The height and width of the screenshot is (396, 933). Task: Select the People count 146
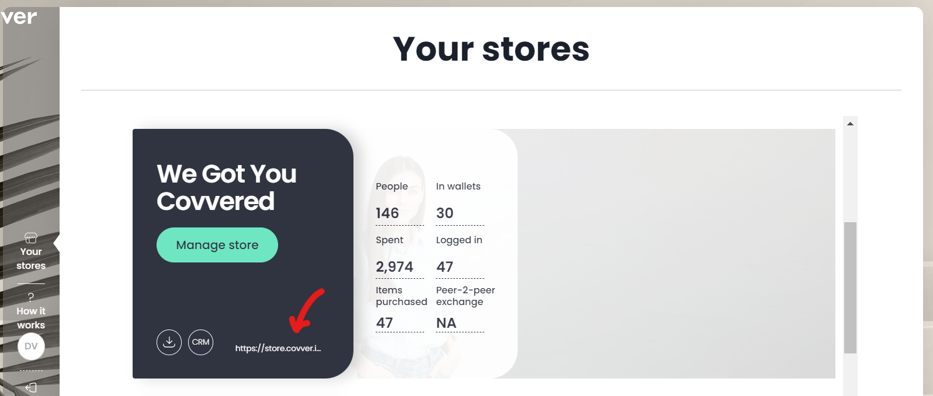(387, 213)
